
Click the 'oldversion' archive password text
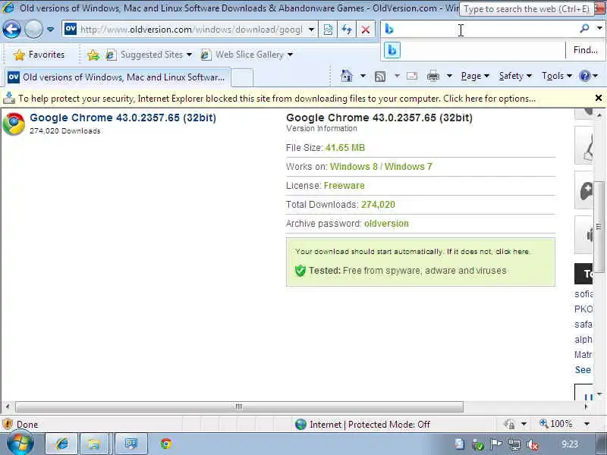386,224
